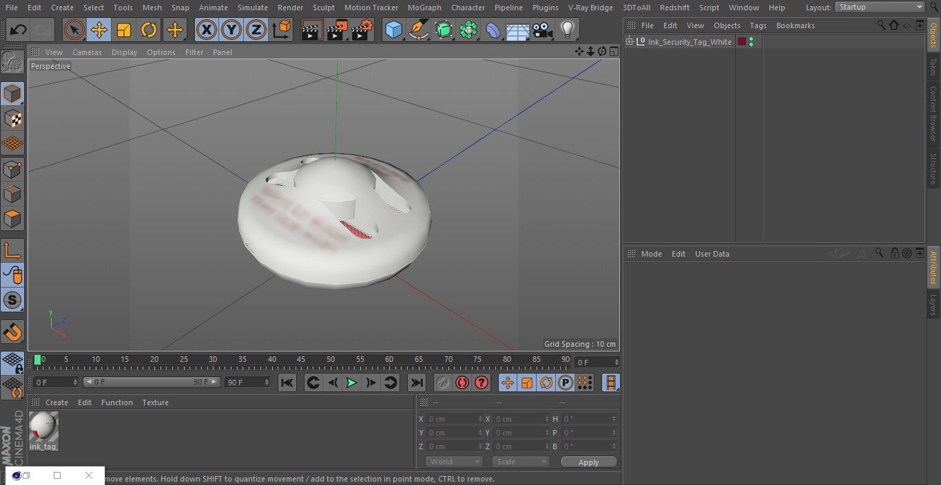Toggle X axis lock
Viewport: 941px width, 485px height.
206,30
